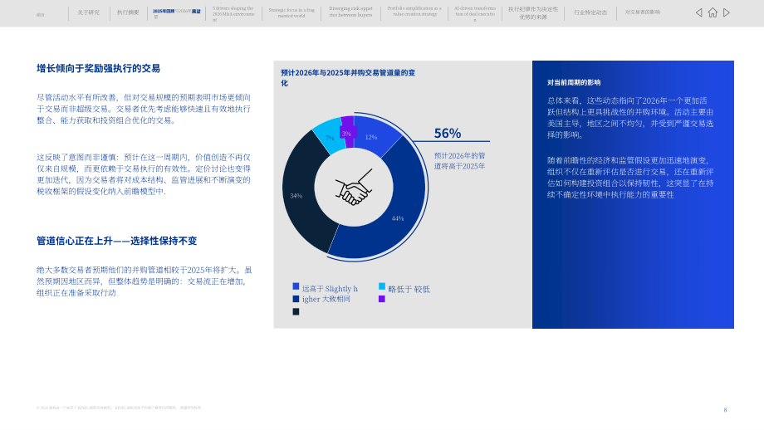Click the KPMG copyright footer text

(x=119, y=408)
